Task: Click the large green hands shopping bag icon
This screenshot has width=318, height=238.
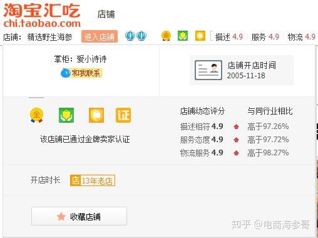Action: pyautogui.click(x=66, y=115)
